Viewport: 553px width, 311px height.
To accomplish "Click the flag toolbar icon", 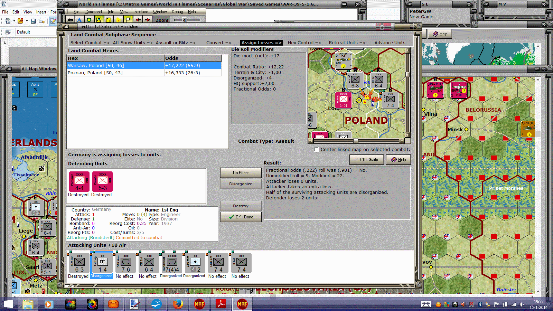I will (x=128, y=20).
